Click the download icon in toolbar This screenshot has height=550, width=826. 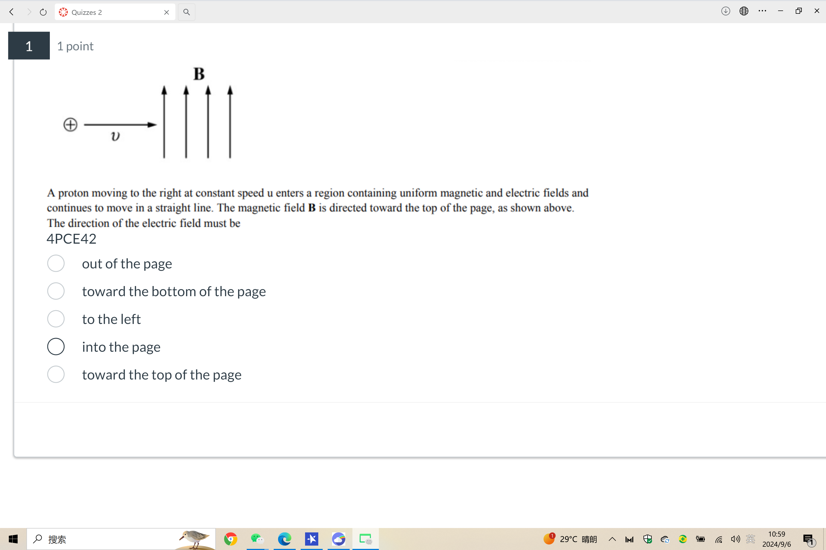click(726, 11)
